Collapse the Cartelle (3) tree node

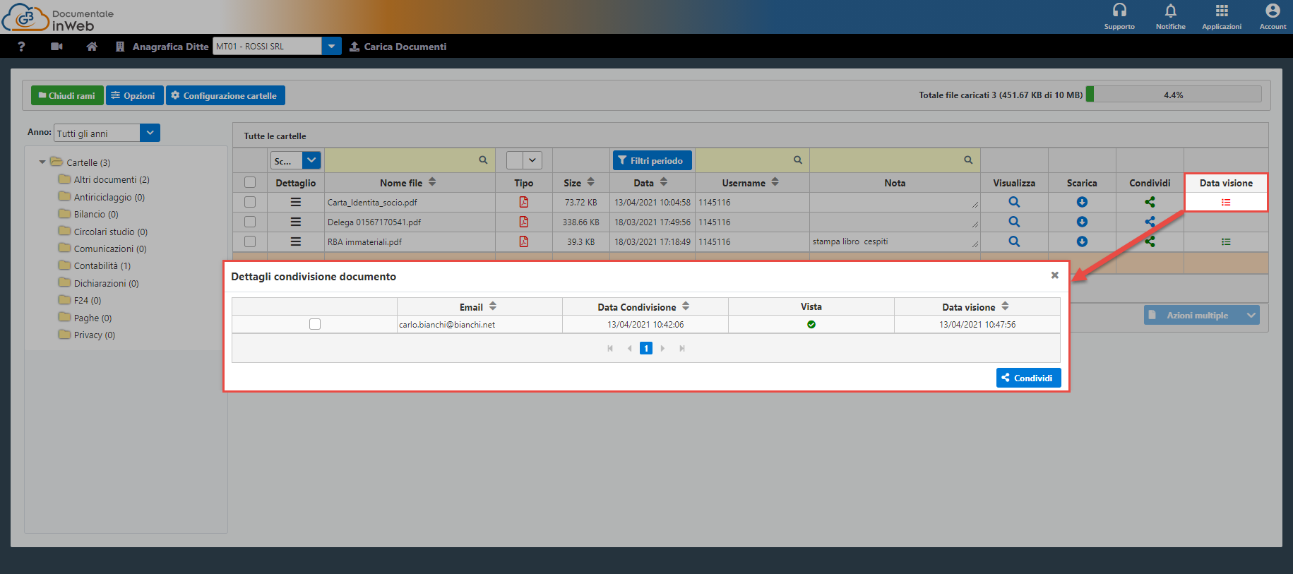pyautogui.click(x=42, y=162)
